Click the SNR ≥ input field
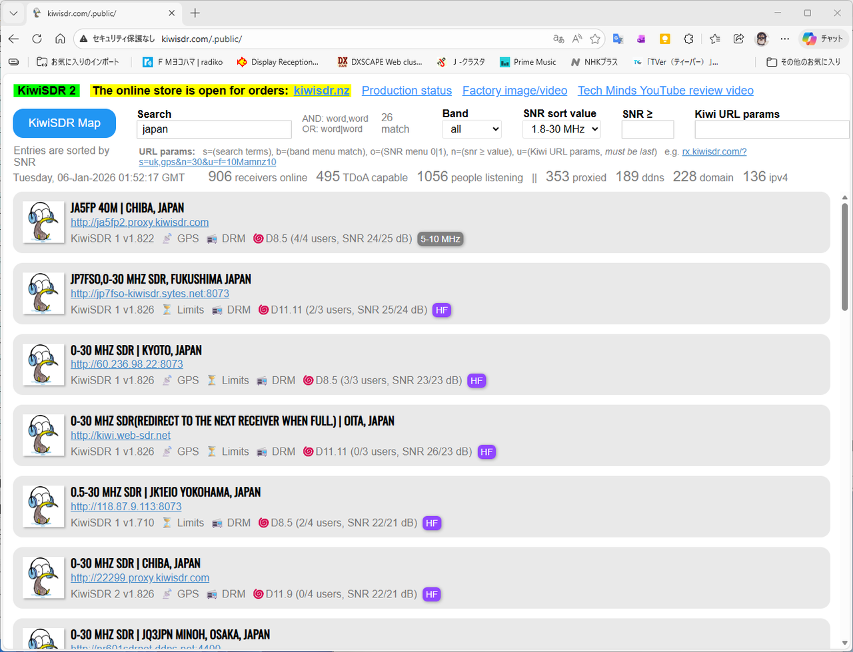The image size is (853, 652). click(648, 129)
